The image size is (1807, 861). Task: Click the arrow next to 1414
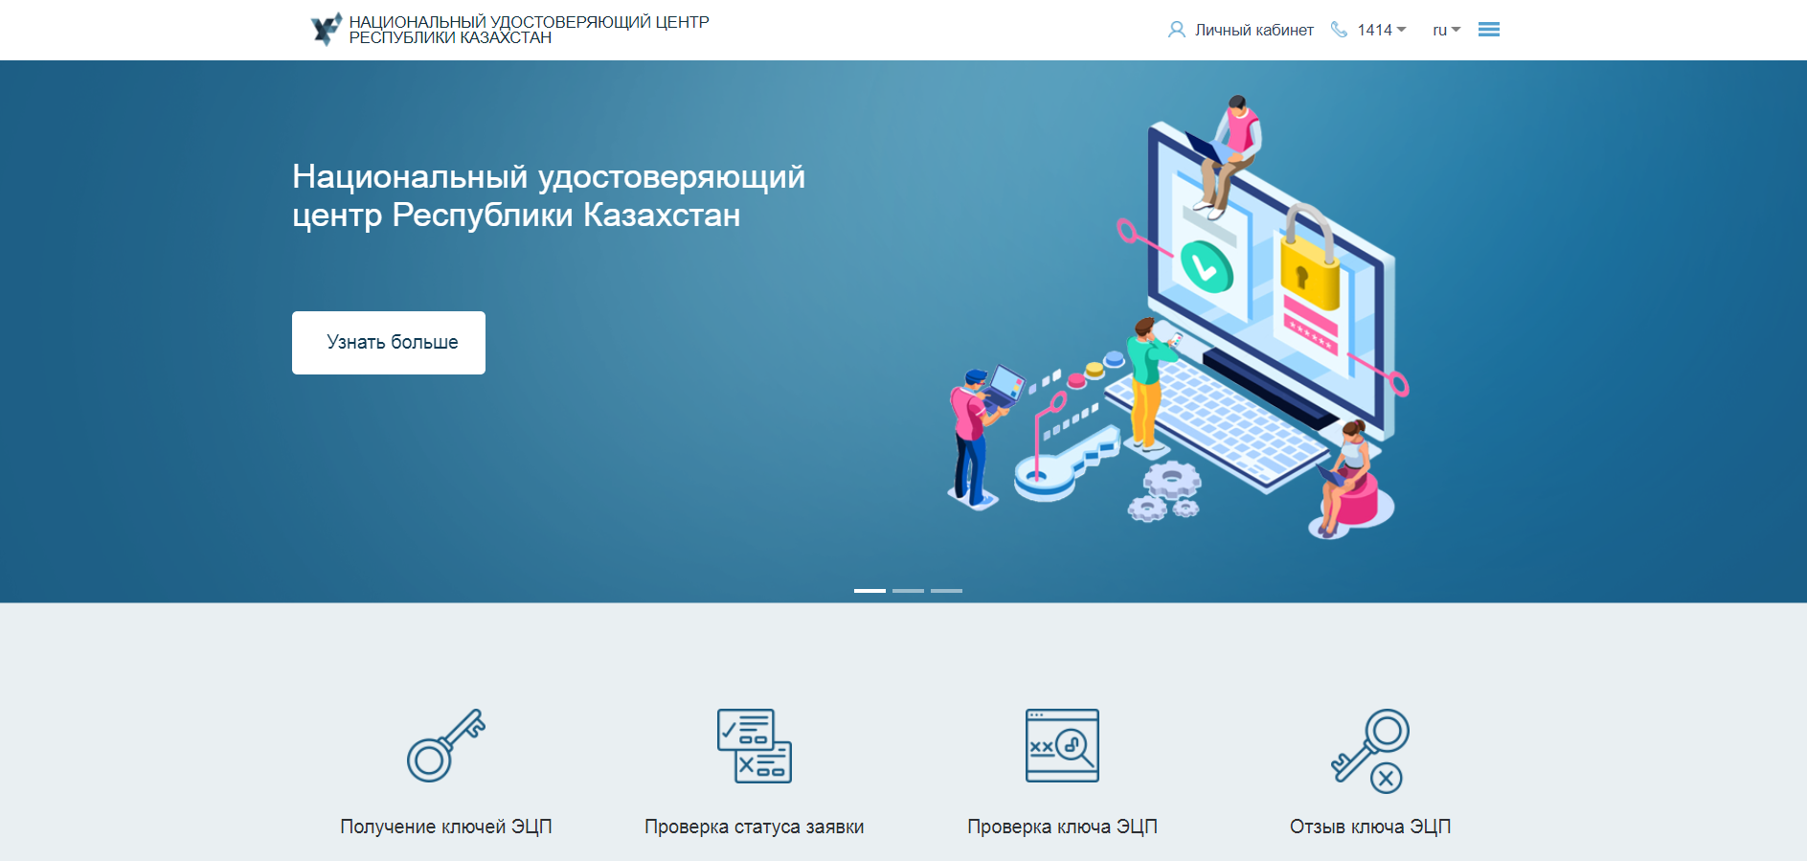coord(1402,30)
